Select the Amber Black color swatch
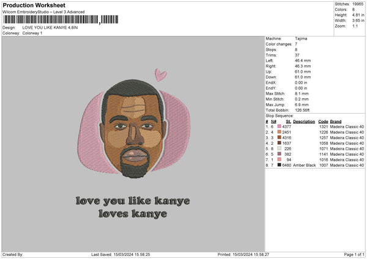 click(x=280, y=165)
